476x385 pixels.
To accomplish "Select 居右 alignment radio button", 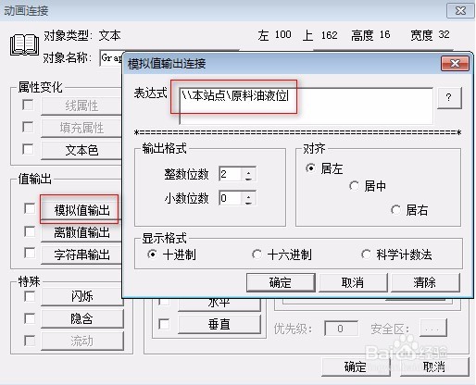I will [x=395, y=210].
